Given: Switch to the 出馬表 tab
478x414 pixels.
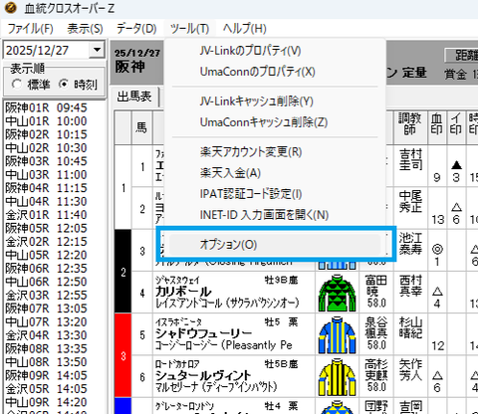Looking at the screenshot, I should [x=134, y=97].
